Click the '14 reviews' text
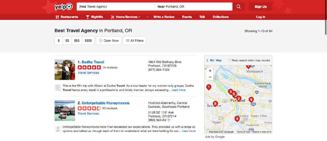This screenshot has width=327, height=141. pos(110,68)
